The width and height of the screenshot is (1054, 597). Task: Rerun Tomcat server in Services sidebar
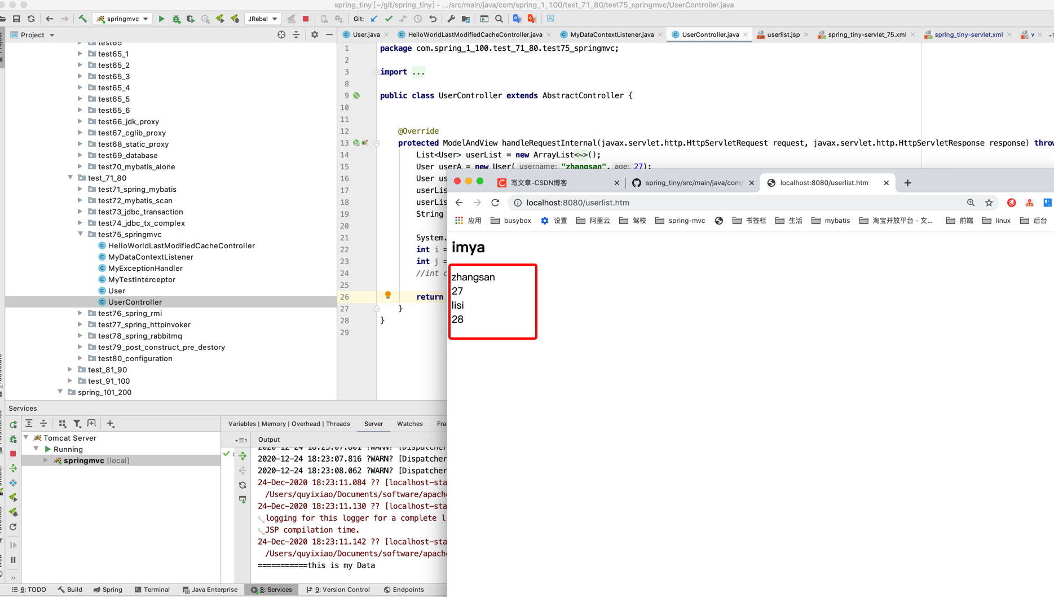(x=13, y=424)
